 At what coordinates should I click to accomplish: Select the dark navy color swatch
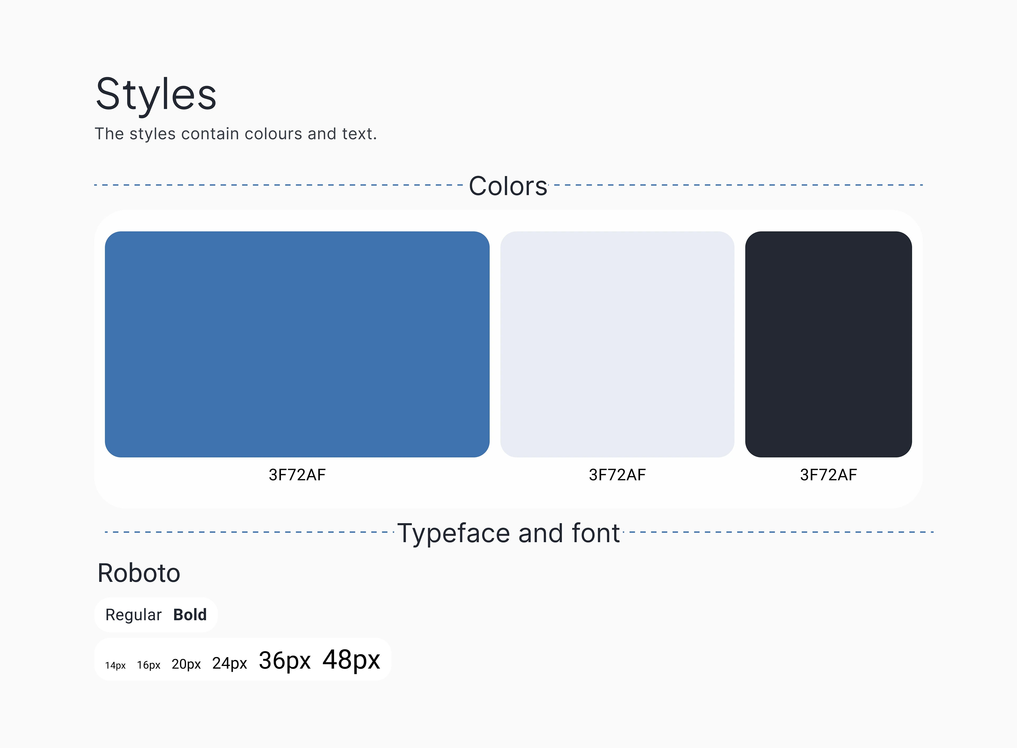click(x=828, y=344)
